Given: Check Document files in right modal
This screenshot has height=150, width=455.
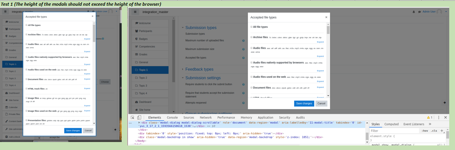Looking at the screenshot, I should pyautogui.click(x=251, y=88).
